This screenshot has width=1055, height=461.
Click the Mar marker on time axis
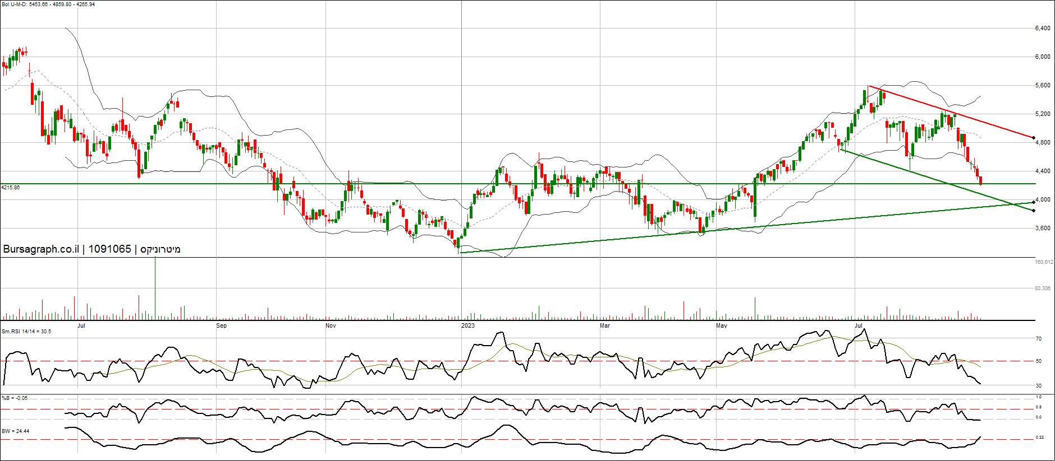tap(604, 325)
